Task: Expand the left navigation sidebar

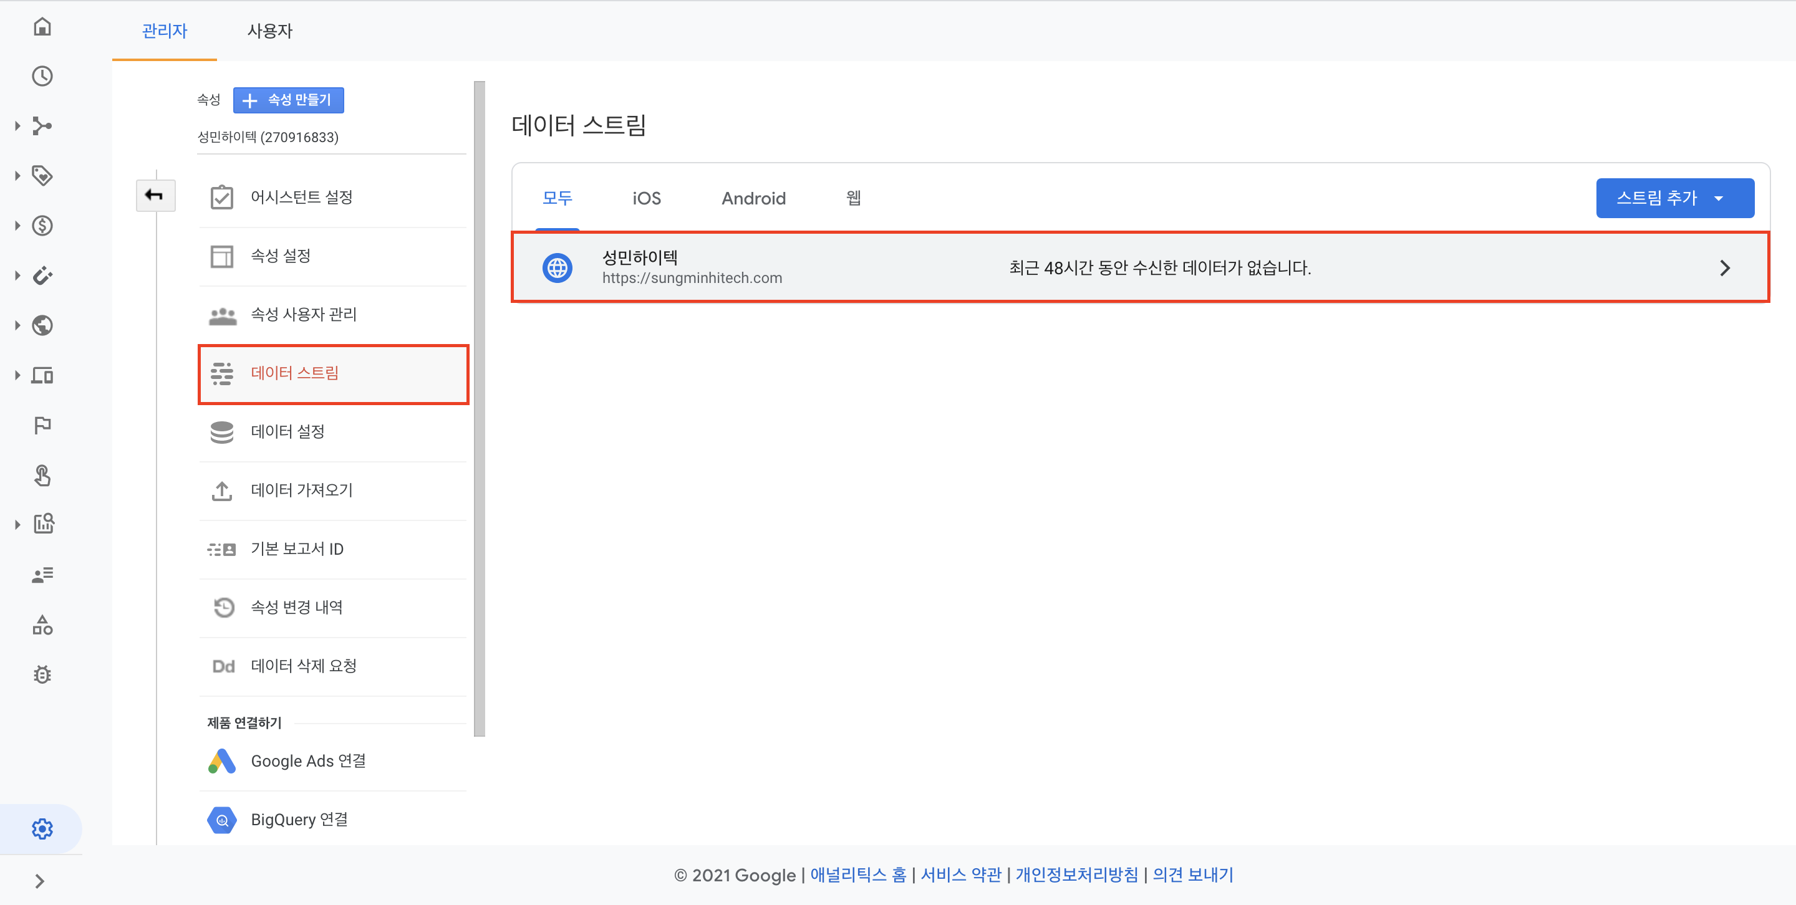Action: click(40, 881)
